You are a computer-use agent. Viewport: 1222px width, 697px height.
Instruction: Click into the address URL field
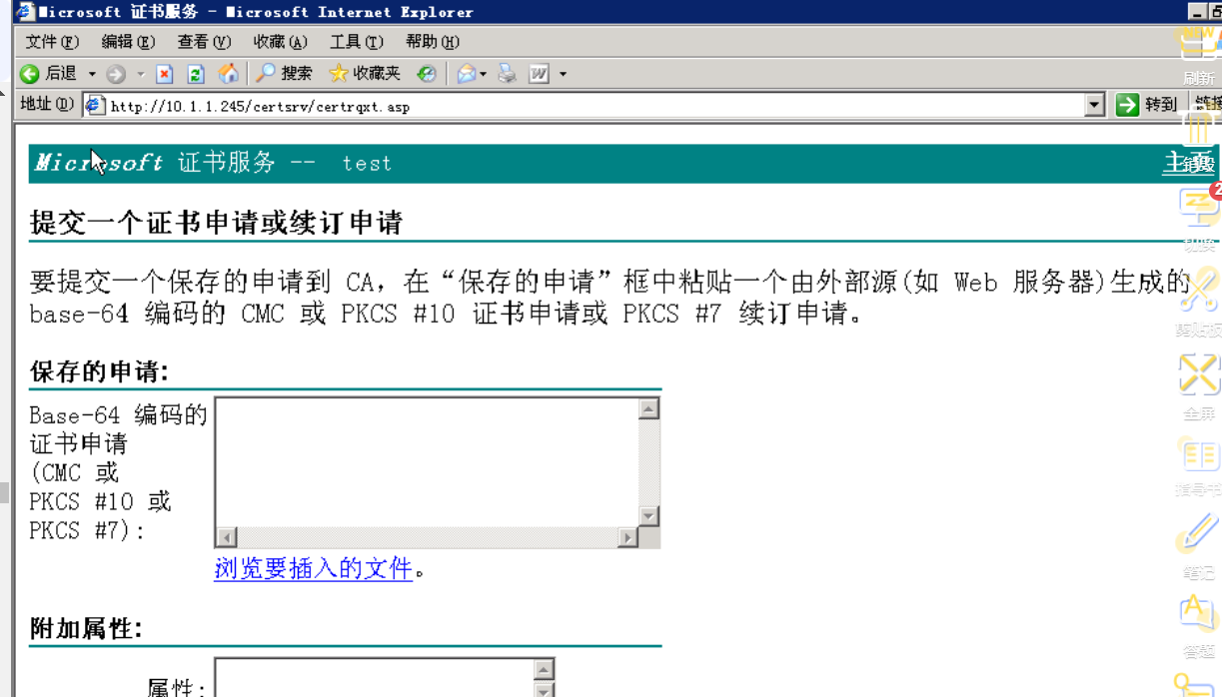595,106
